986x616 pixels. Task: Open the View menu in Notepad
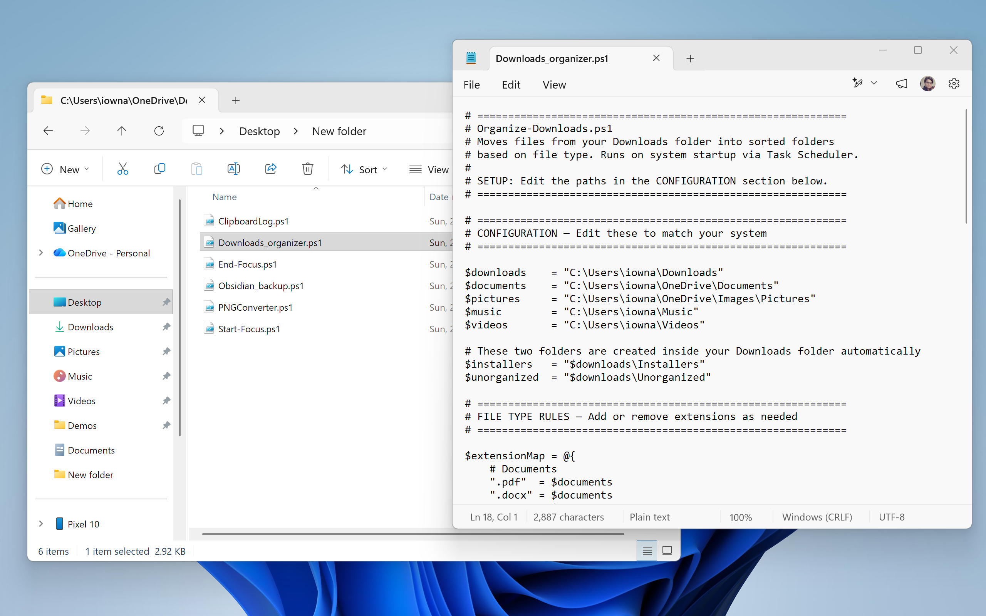pos(554,85)
